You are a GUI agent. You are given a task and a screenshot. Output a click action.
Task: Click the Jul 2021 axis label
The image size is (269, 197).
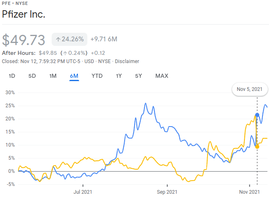[x=83, y=191]
